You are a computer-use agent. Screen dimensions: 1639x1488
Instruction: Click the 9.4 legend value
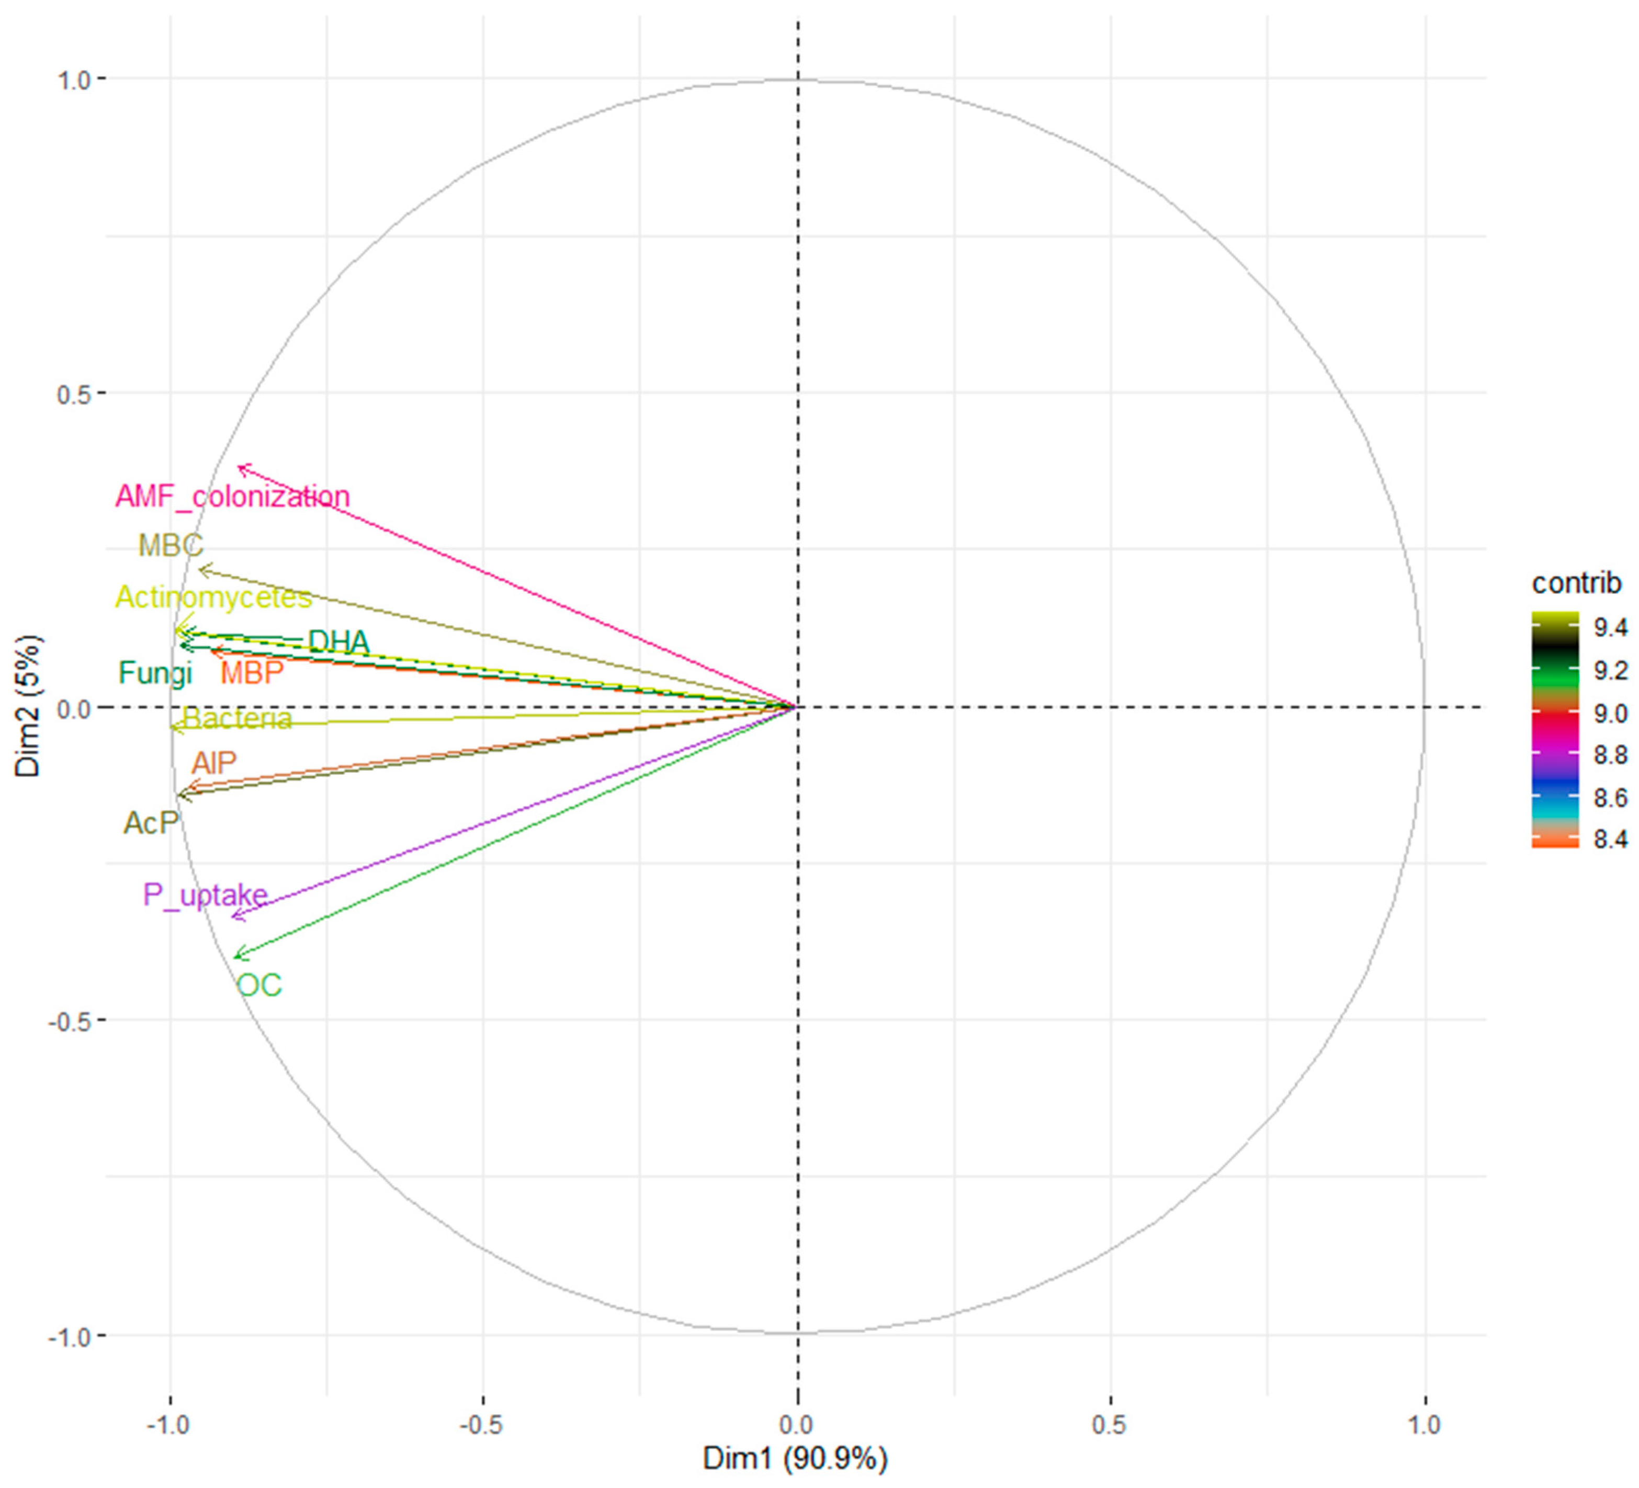[x=1610, y=627]
